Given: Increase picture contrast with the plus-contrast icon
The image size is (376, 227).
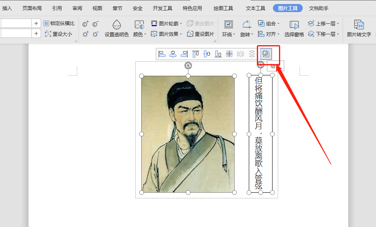Looking at the screenshot, I should pos(86,23).
